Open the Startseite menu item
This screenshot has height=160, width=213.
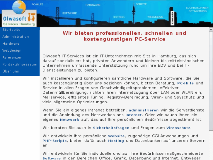click(11, 30)
